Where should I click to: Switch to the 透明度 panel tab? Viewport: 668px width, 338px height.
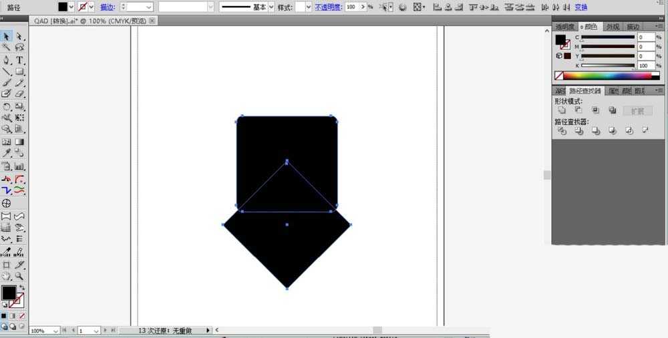click(x=565, y=27)
